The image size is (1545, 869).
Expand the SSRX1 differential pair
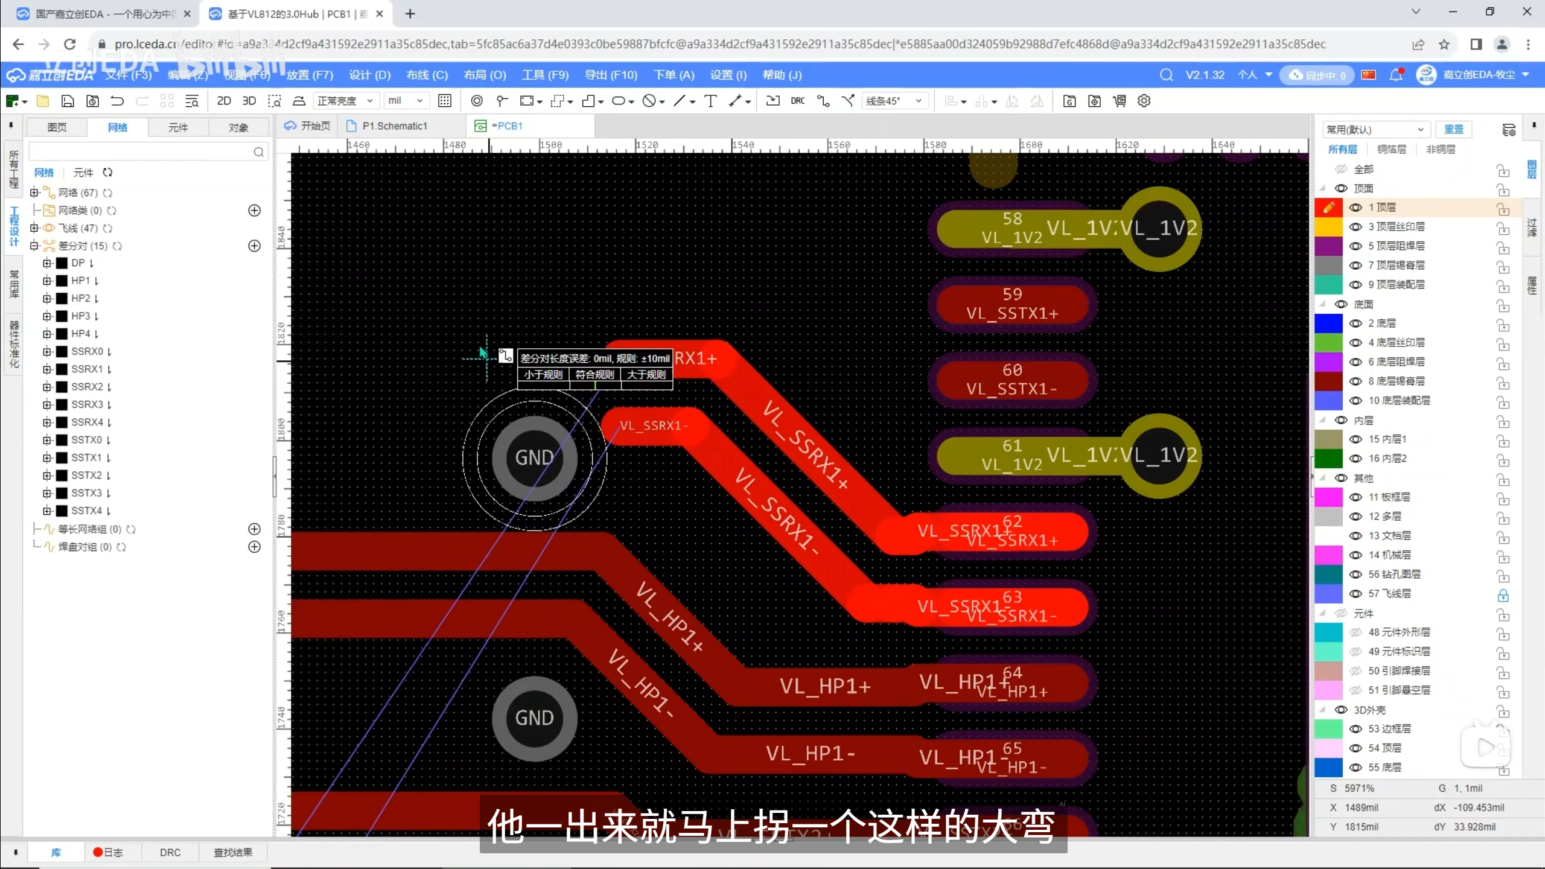pos(47,369)
